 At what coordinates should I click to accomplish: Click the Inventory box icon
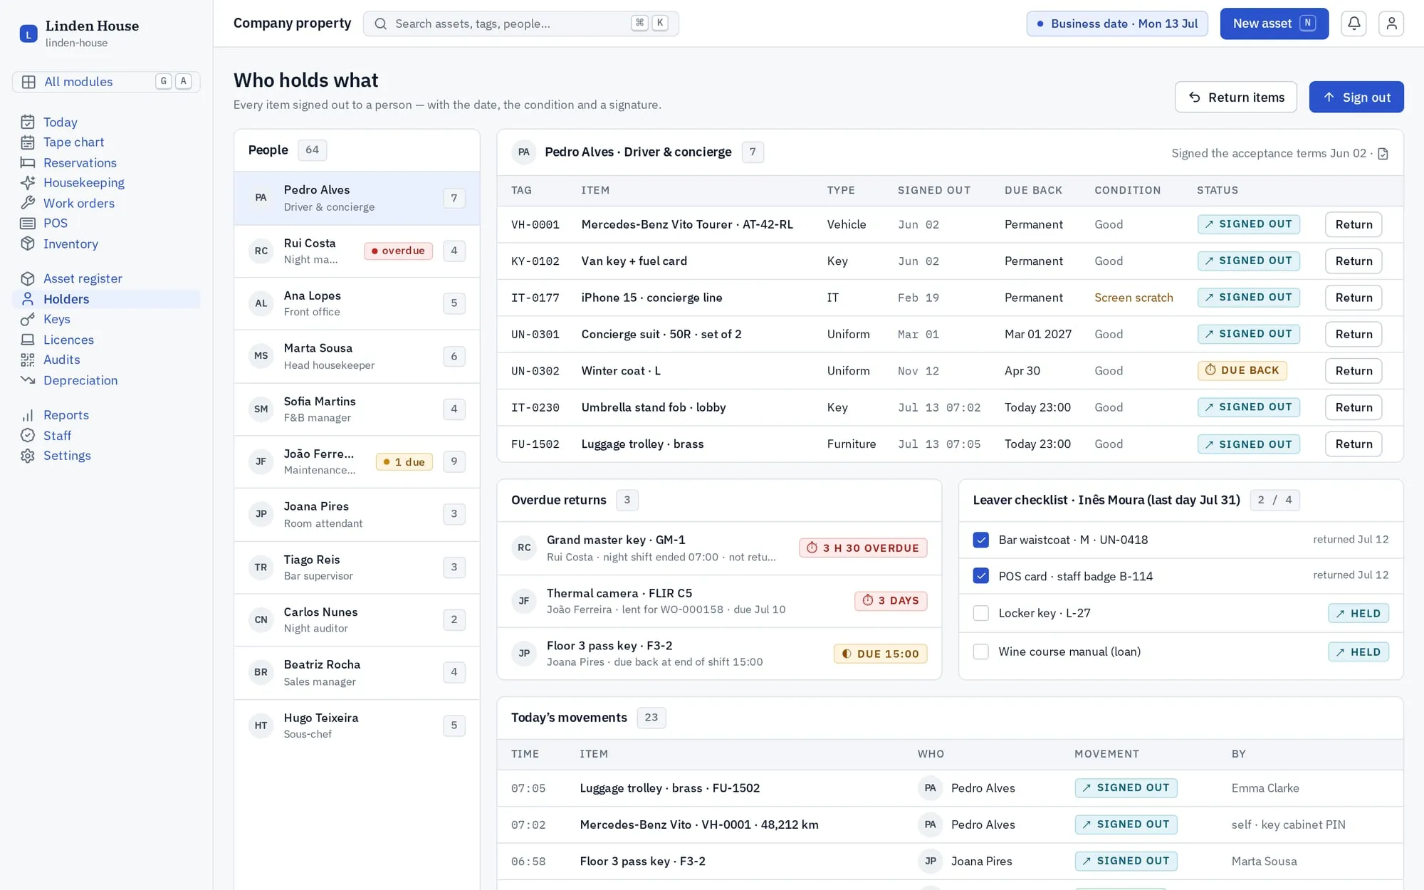(28, 244)
